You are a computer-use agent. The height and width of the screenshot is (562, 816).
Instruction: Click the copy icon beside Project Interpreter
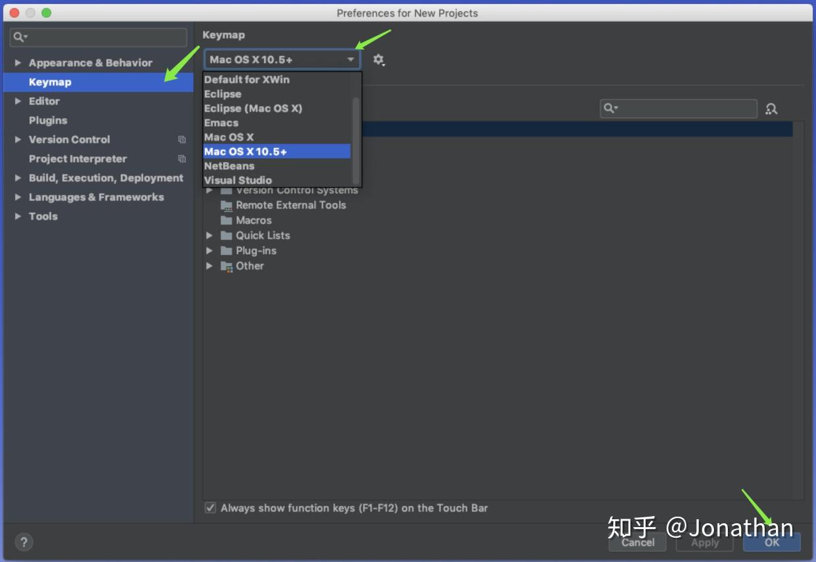(181, 158)
